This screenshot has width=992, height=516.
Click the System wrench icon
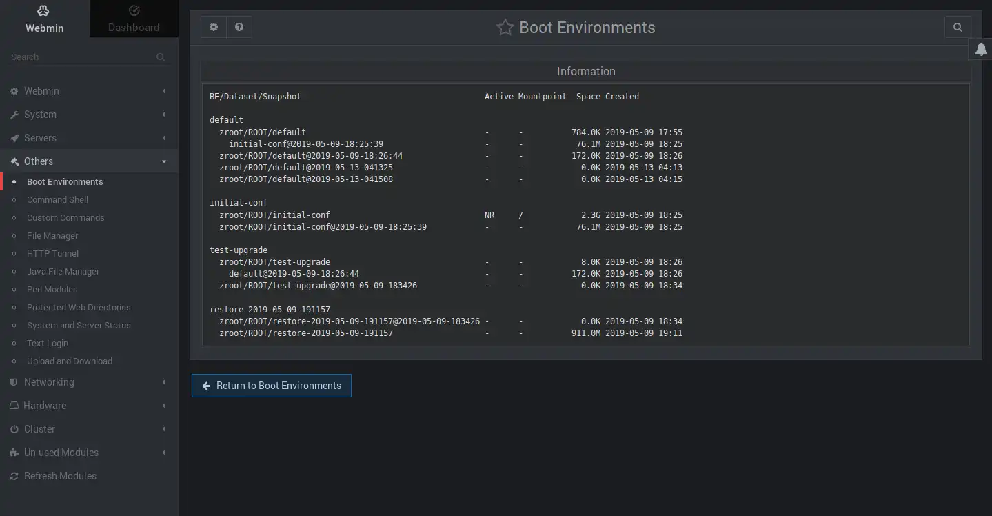click(14, 115)
